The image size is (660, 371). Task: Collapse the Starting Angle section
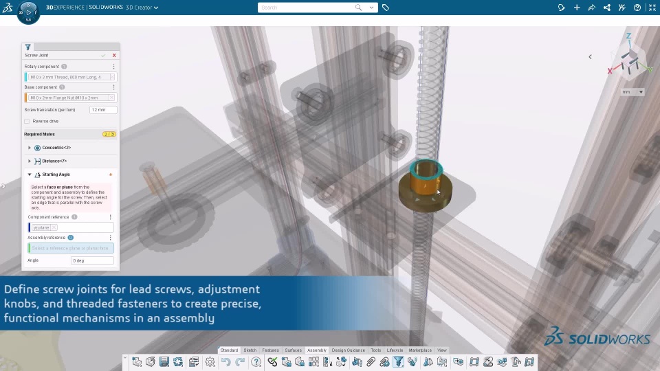tap(30, 174)
